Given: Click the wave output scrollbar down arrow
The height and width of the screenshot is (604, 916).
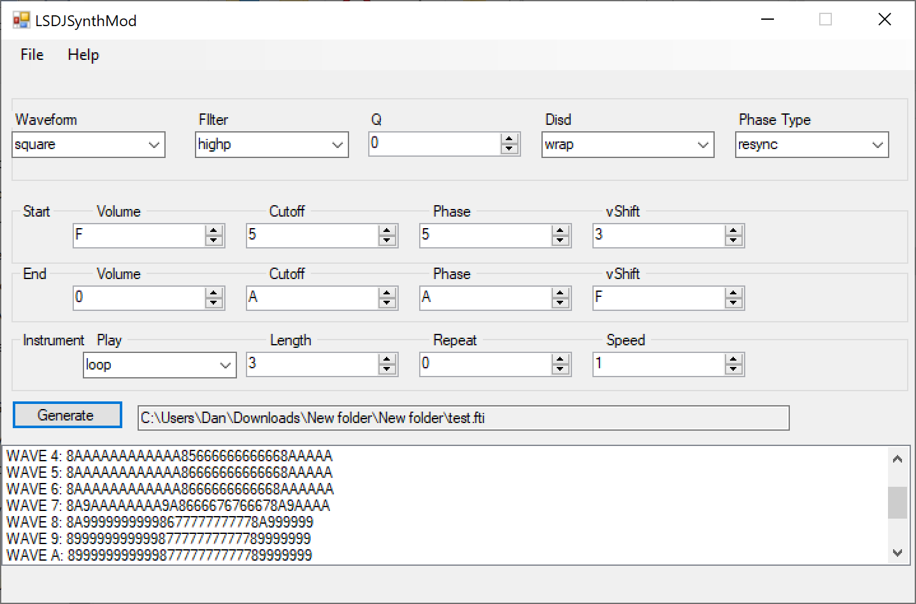Looking at the screenshot, I should point(898,553).
